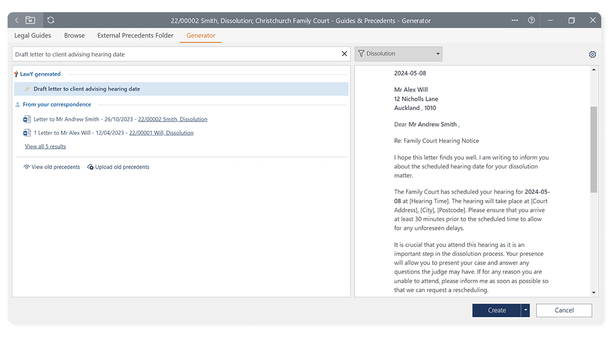Viewport: 614px width, 345px height.
Task: Click the preview pane scrollbar thumb
Action: pos(594,149)
